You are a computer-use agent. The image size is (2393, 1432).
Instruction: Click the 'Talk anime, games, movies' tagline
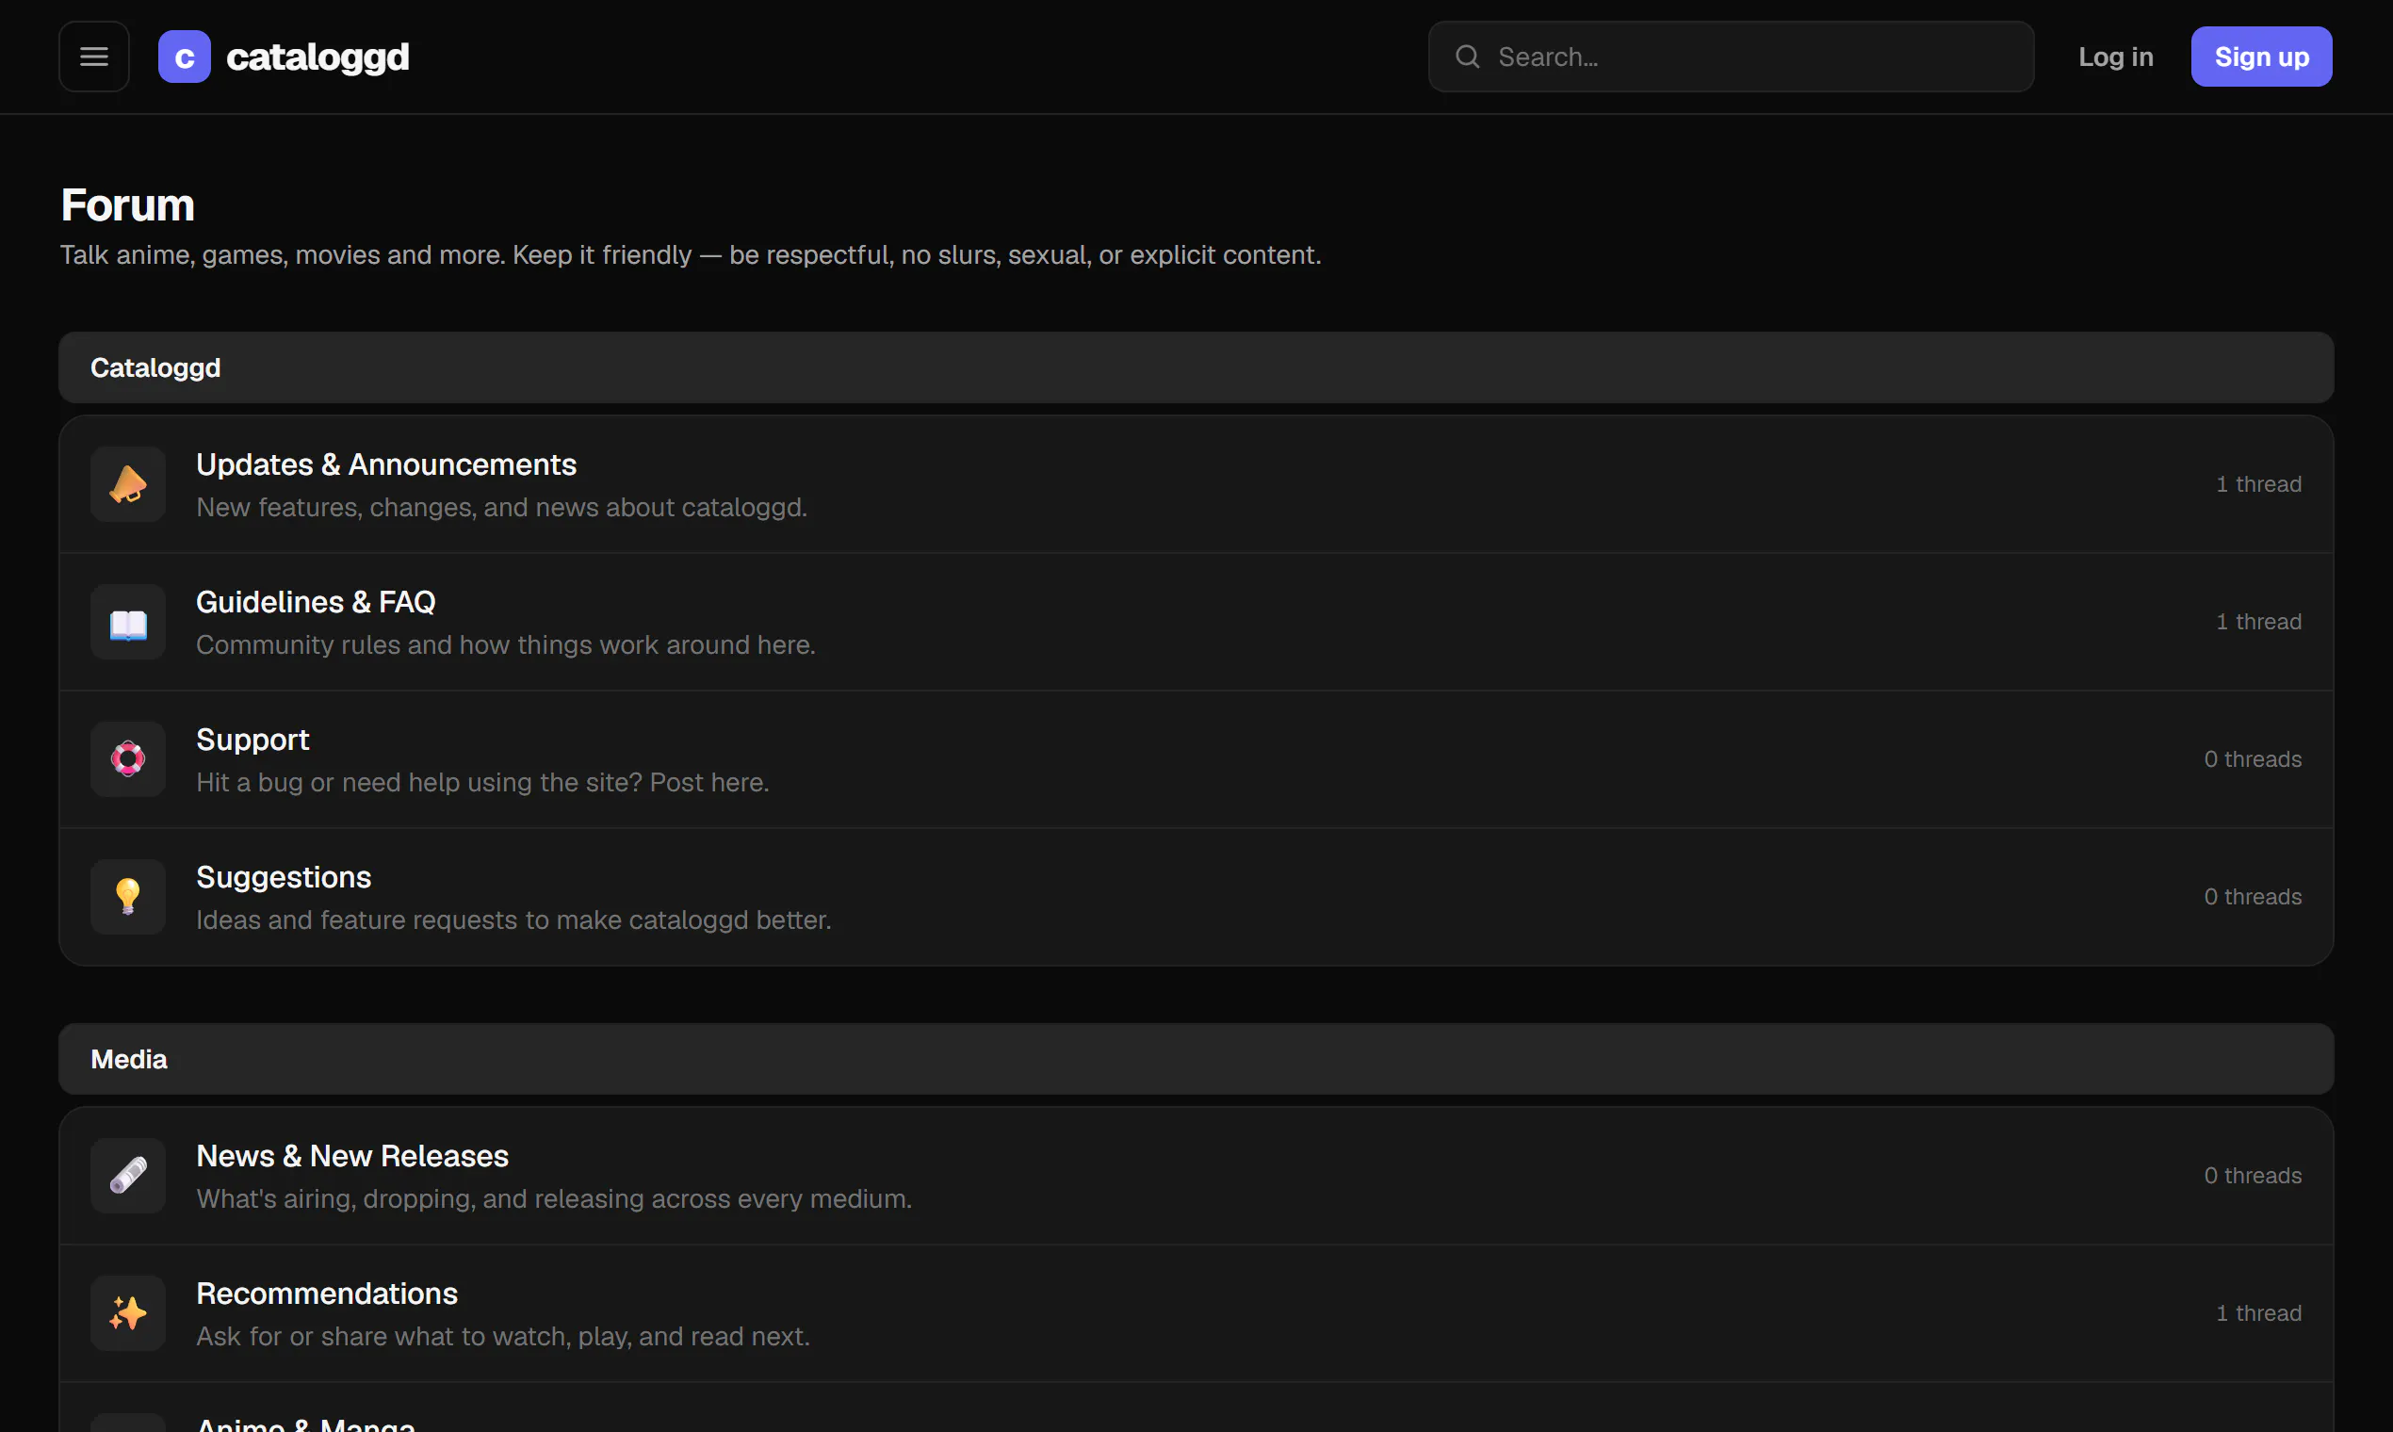coord(690,255)
